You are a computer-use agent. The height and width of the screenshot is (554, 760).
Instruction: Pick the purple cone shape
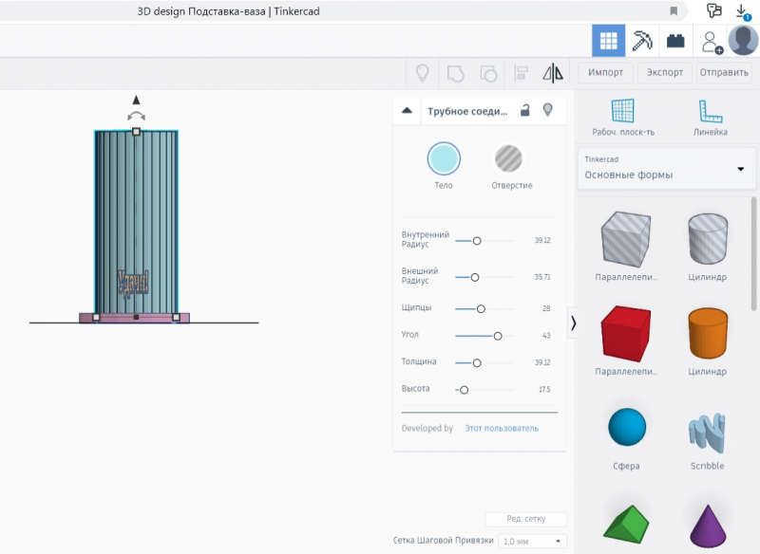[x=708, y=526]
